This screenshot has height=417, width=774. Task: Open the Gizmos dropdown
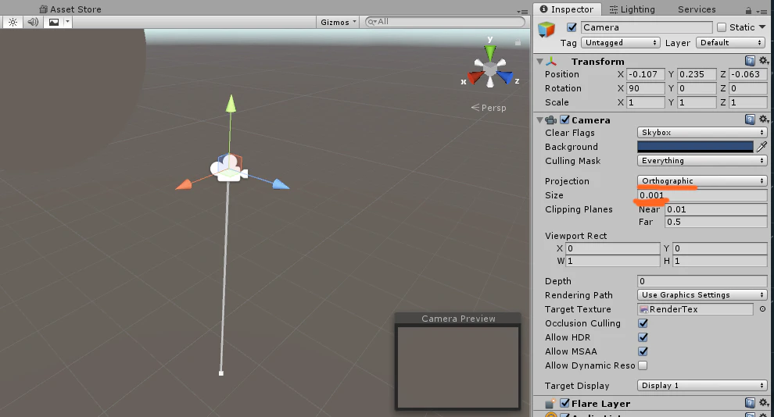[338, 22]
